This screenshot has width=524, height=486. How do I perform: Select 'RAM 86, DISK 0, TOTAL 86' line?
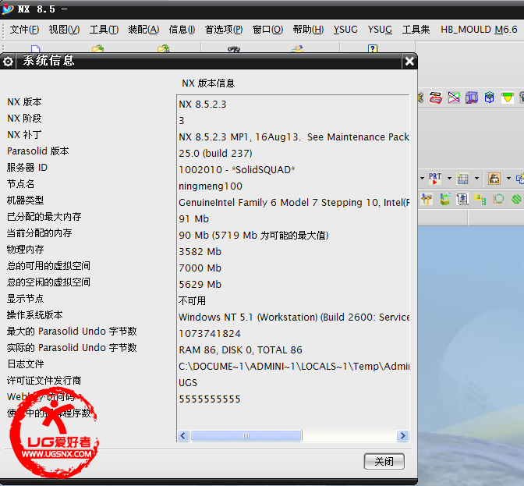point(241,350)
